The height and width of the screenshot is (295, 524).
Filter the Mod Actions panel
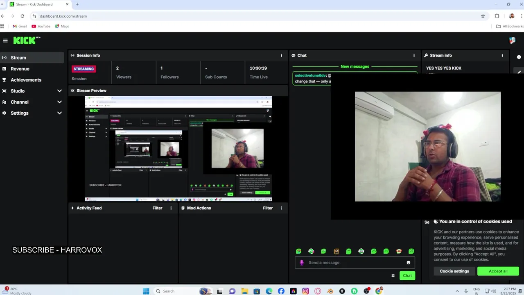(x=268, y=208)
